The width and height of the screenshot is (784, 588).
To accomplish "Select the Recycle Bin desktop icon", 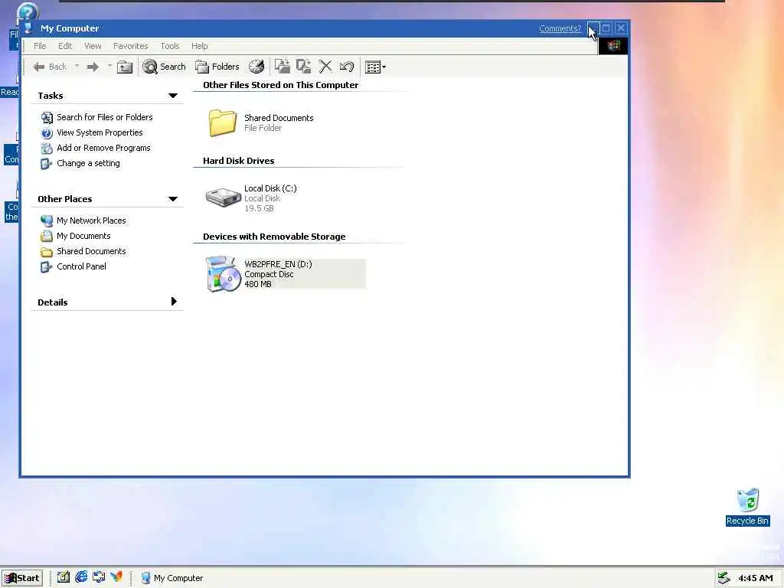I will pyautogui.click(x=747, y=507).
